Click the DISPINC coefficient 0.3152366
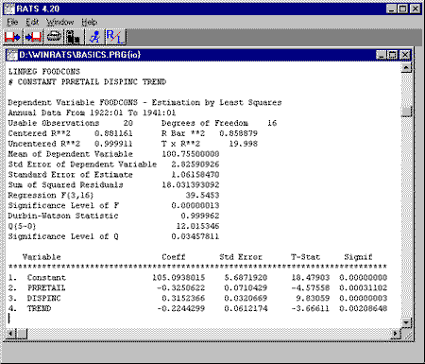This screenshot has height=364, width=425. coord(183,298)
